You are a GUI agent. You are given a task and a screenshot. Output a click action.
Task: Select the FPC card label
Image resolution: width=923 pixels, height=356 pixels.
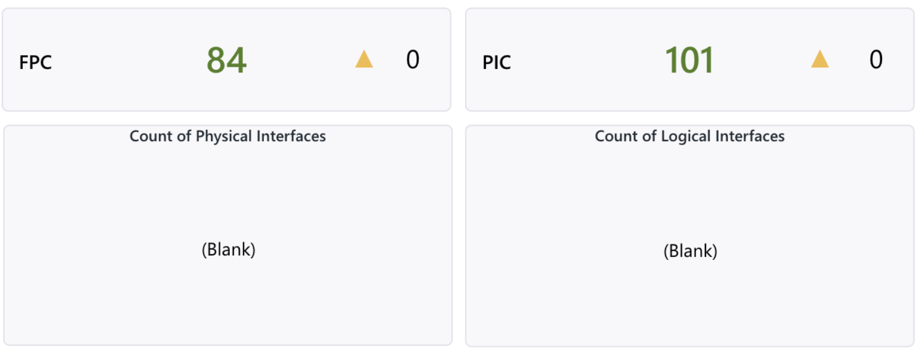pyautogui.click(x=35, y=62)
